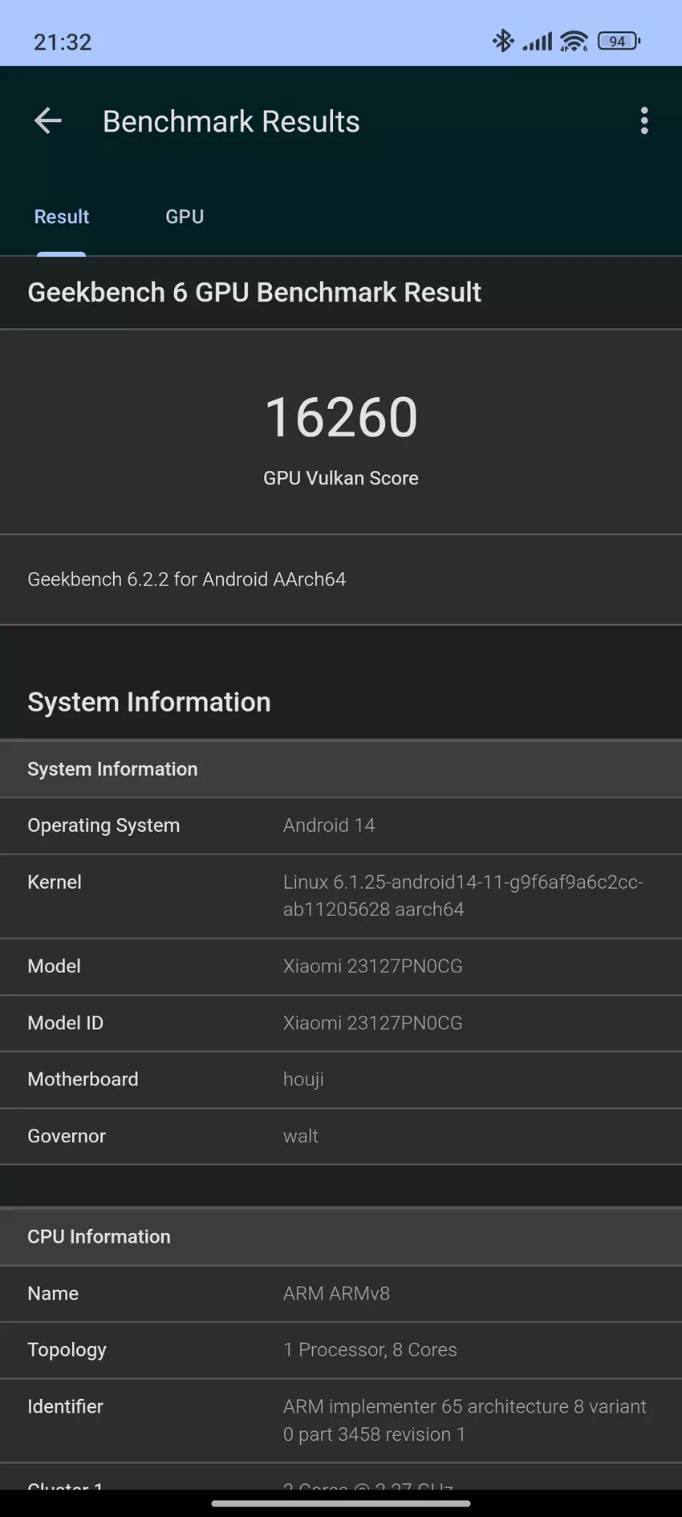Screen dimensions: 682x1517
Task: Tap the back arrow icon
Action: (48, 121)
